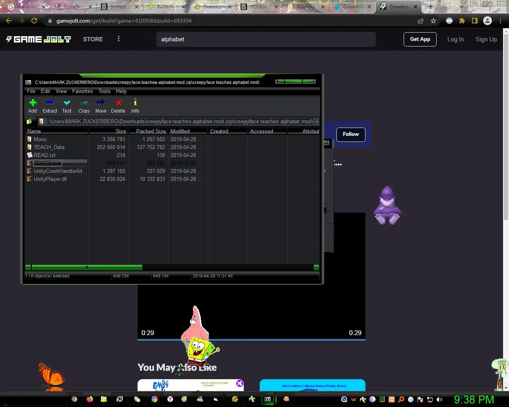Image resolution: width=509 pixels, height=407 pixels.
Task: Click the Created column header
Action: coord(227,131)
